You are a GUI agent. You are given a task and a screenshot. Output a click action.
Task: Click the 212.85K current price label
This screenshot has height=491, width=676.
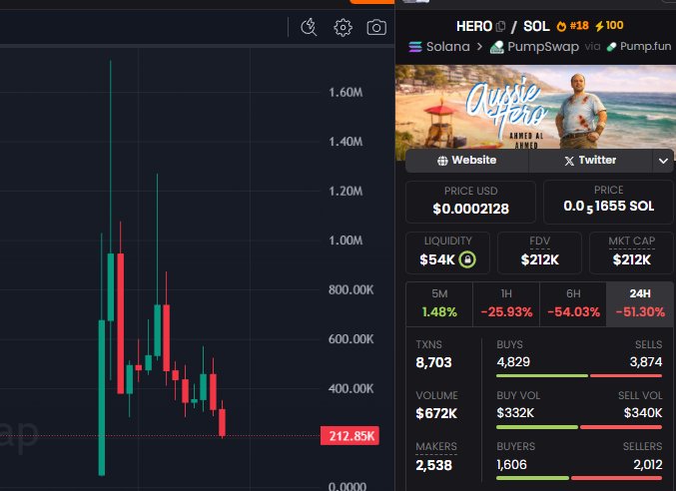349,436
